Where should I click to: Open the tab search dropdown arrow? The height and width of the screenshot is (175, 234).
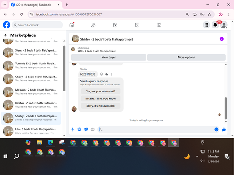click(x=5, y=5)
